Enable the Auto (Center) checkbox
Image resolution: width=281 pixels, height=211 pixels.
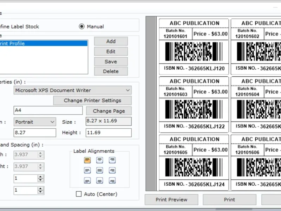pyautogui.click(x=79, y=194)
